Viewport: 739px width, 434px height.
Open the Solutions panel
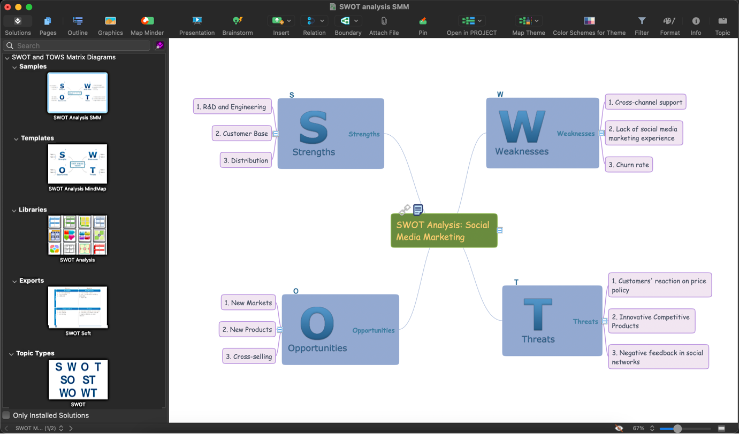tap(18, 25)
